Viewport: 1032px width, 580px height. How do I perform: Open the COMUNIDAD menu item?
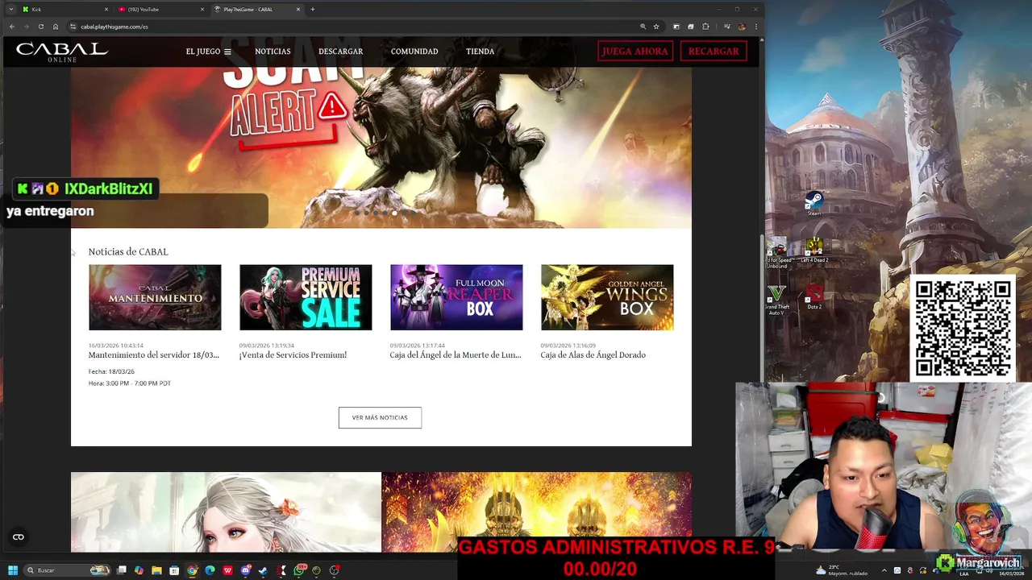[x=414, y=52]
